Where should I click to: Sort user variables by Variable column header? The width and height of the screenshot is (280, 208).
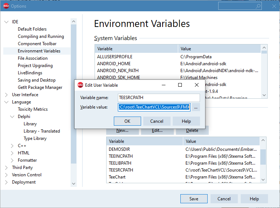[x=145, y=141]
